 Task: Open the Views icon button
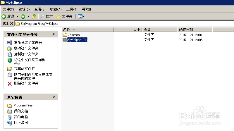point(80,16)
